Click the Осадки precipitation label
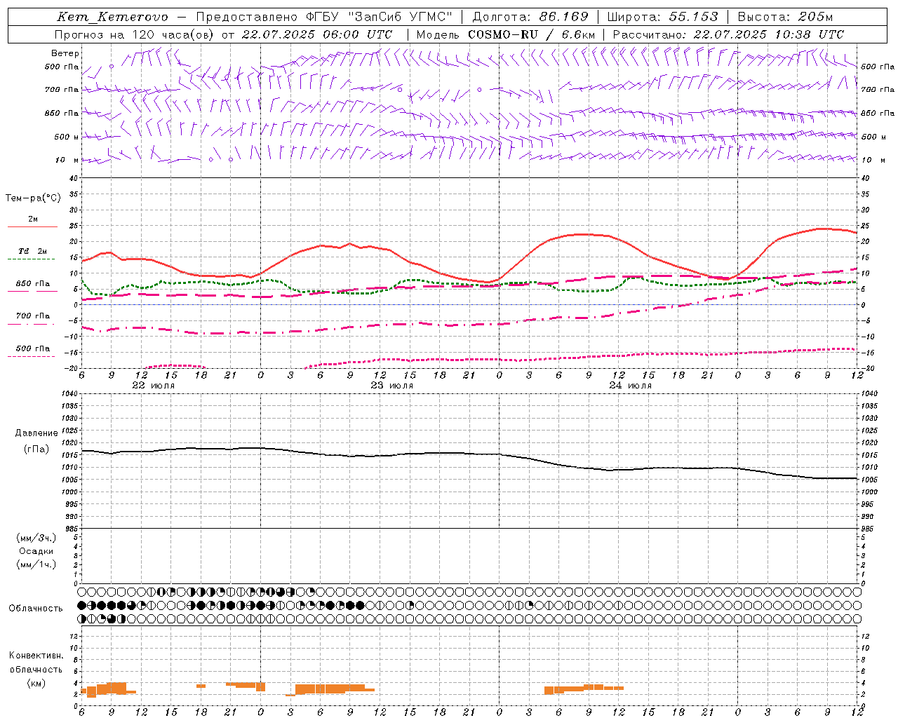Viewport: 898px width, 718px height. point(36,551)
